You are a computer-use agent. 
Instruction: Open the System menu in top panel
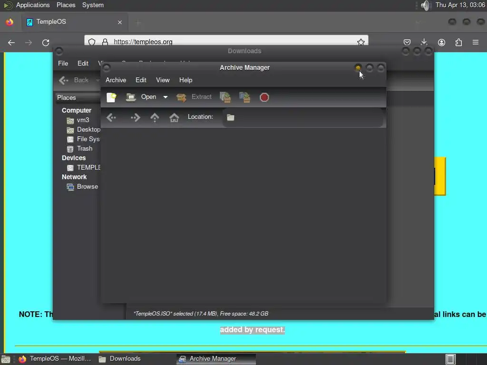pos(93,5)
